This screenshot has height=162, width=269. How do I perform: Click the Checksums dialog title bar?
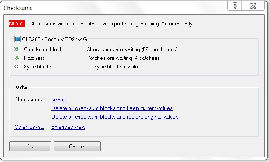(113, 8)
